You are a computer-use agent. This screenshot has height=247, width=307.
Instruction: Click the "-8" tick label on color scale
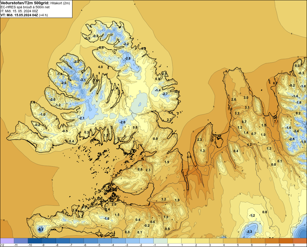tap(57, 245)
